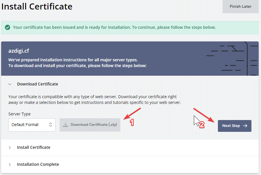Expand the Installation Complete section

pos(38,164)
